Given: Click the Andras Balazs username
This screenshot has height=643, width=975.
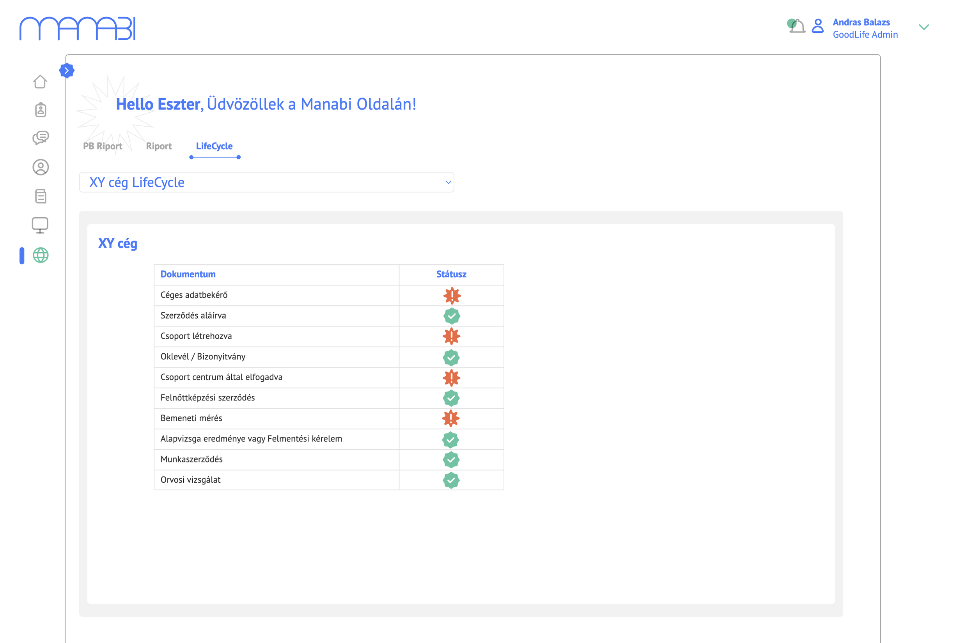Looking at the screenshot, I should click(x=862, y=22).
